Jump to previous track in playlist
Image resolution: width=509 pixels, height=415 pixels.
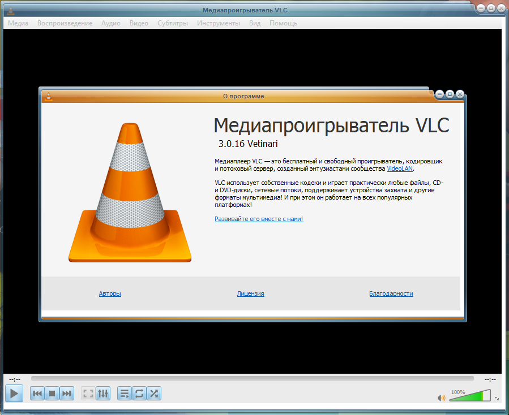tap(37, 394)
